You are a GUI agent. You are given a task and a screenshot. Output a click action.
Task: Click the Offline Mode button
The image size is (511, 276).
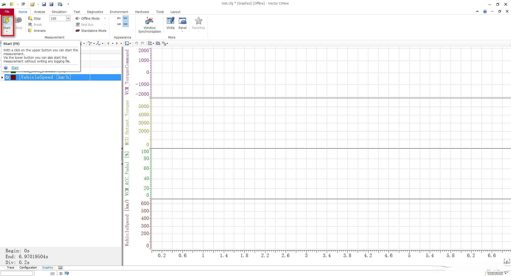[88, 18]
